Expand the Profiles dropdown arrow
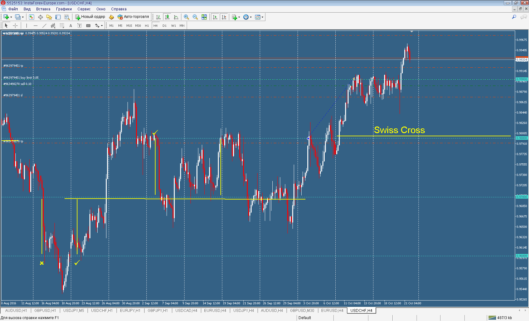Viewport: 529px width, 321px height. click(23, 17)
